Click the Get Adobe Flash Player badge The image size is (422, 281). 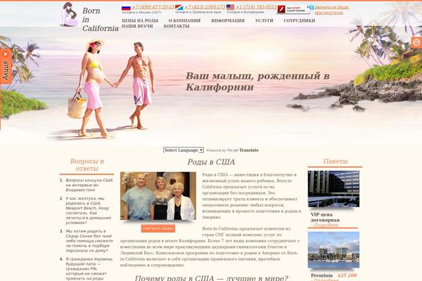293,9
